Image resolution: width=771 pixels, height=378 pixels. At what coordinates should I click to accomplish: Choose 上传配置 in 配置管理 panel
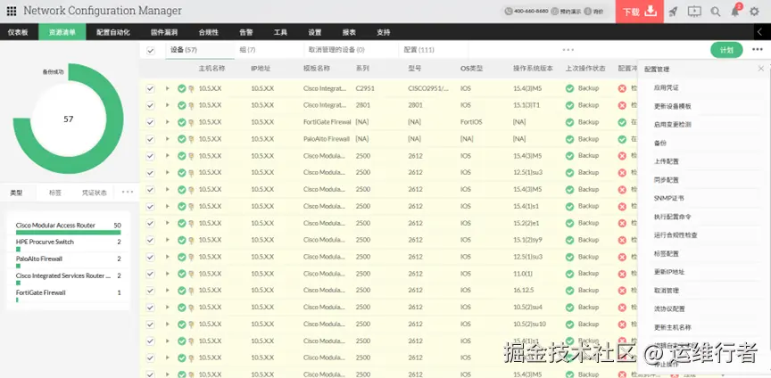tap(667, 161)
